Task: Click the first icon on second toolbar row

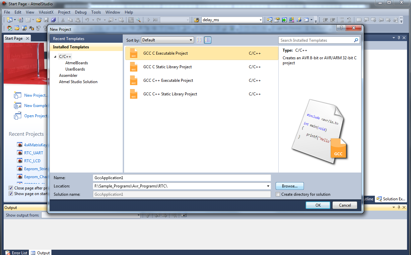Action: [10, 28]
